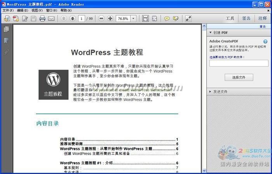The height and width of the screenshot is (174, 272).
Task: Click the 选择文件 button
Action: tap(239, 77)
